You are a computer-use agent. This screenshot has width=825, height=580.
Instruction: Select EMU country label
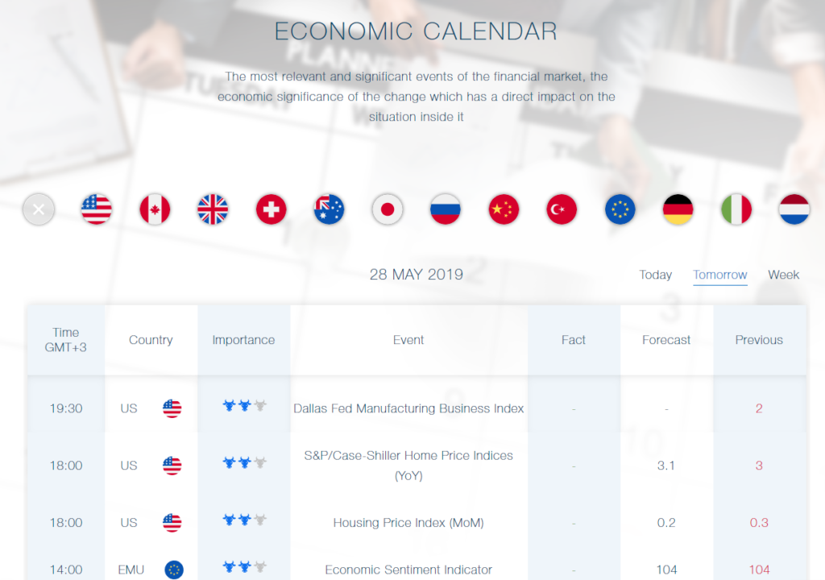(131, 570)
